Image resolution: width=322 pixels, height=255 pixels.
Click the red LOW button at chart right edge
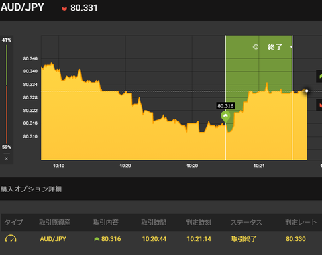pyautogui.click(x=319, y=105)
